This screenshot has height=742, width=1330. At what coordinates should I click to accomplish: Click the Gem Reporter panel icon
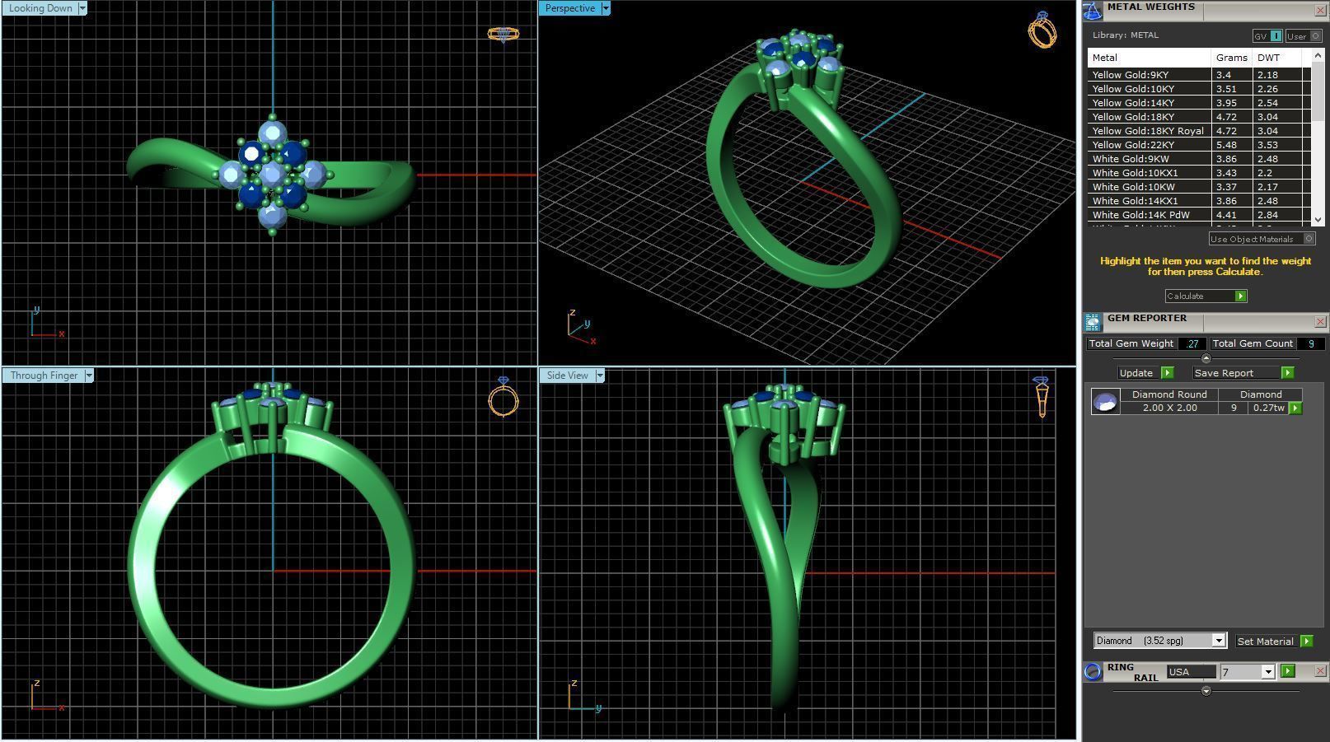coord(1092,322)
